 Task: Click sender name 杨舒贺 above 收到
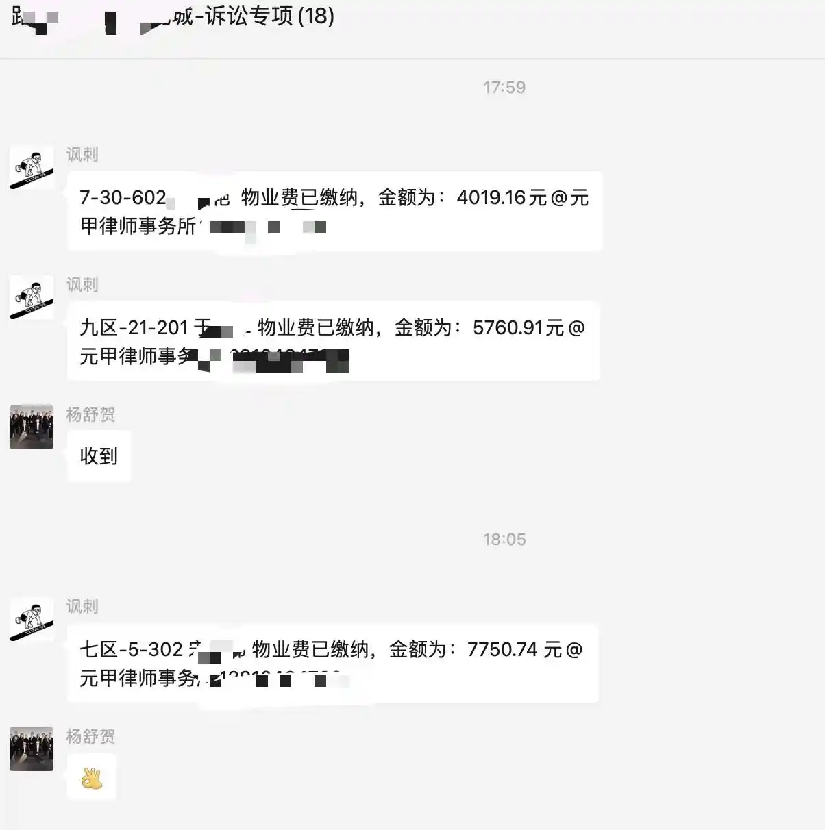click(90, 414)
